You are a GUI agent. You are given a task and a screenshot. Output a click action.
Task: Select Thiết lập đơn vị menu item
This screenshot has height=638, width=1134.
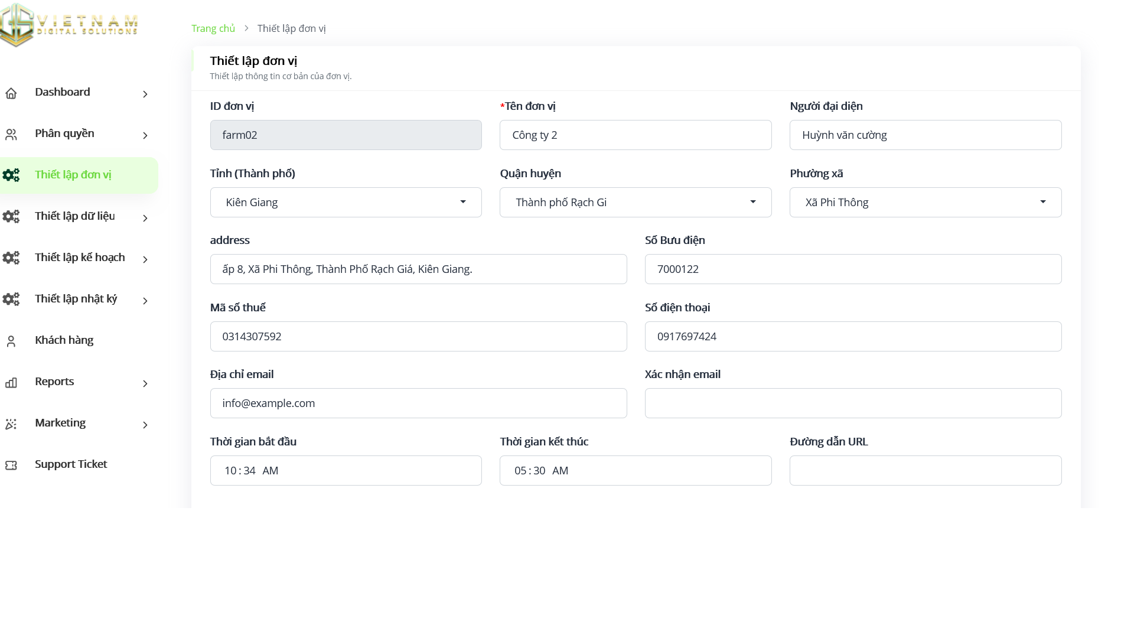click(x=73, y=175)
